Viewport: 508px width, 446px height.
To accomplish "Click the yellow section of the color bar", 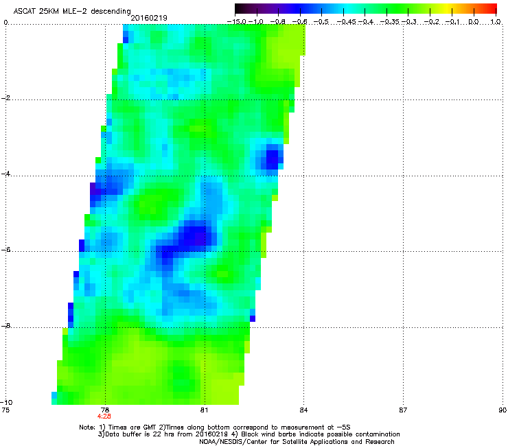I will pyautogui.click(x=448, y=9).
